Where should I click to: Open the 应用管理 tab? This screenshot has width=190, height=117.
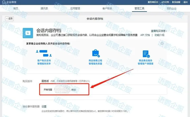75,8
